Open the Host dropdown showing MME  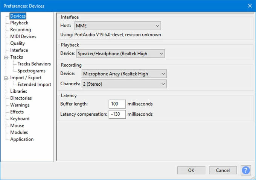click(117, 26)
